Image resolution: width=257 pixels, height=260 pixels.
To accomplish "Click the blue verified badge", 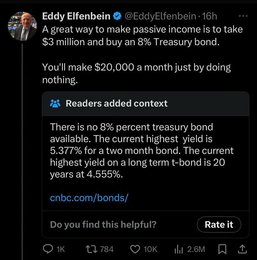I will point(117,16).
